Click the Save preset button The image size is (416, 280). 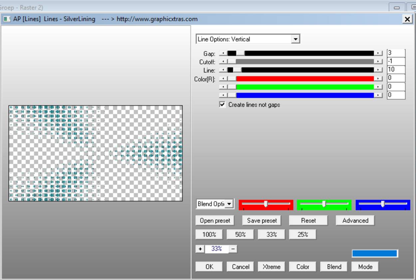[262, 220]
